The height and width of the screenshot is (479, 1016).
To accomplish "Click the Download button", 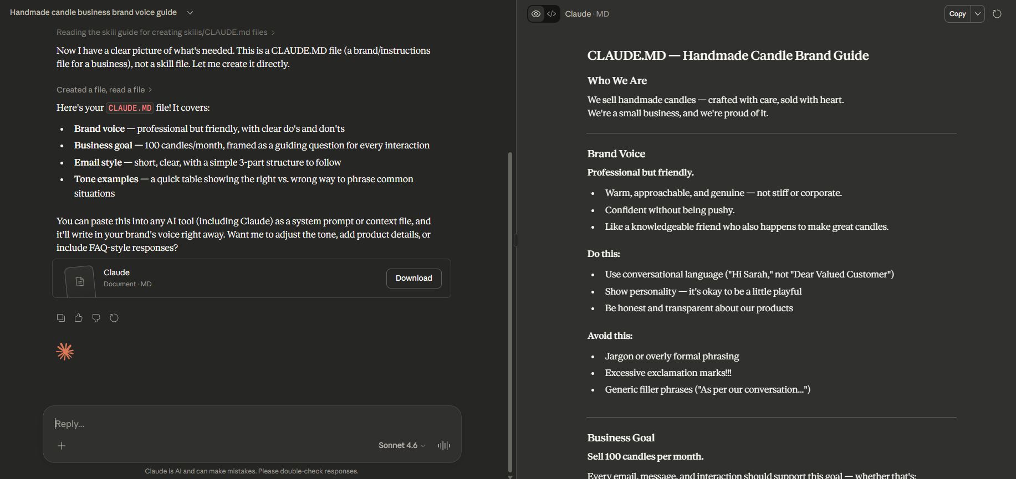I will click(x=413, y=278).
